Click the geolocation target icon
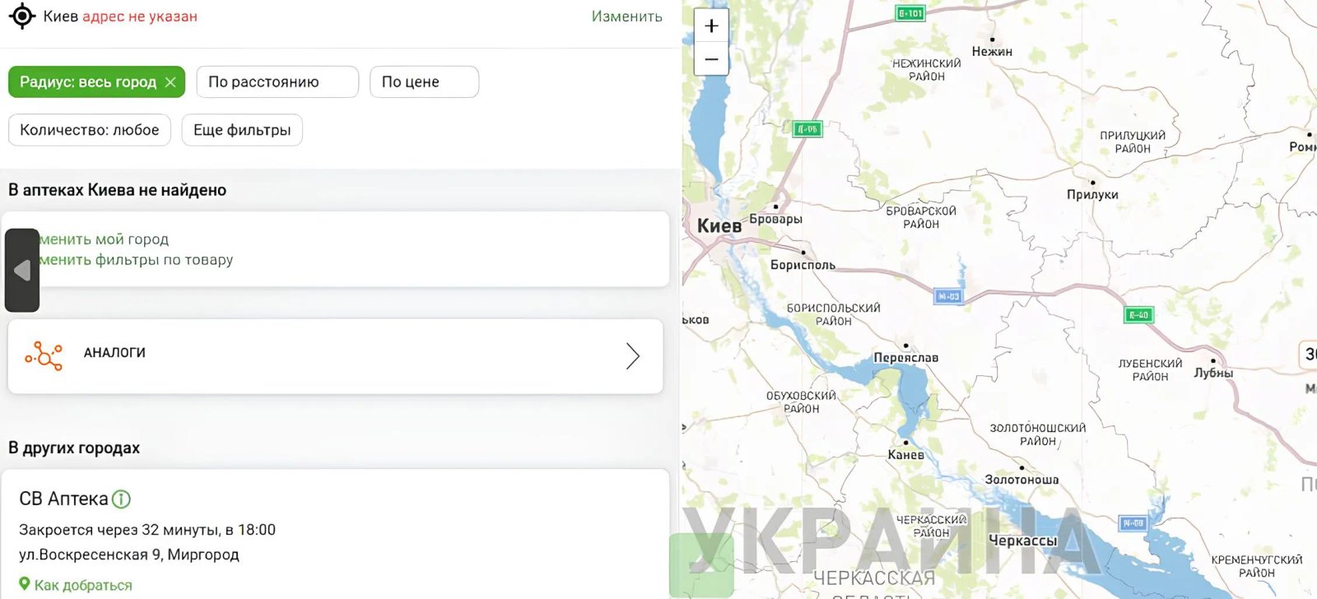The width and height of the screenshot is (1317, 599). point(22,16)
